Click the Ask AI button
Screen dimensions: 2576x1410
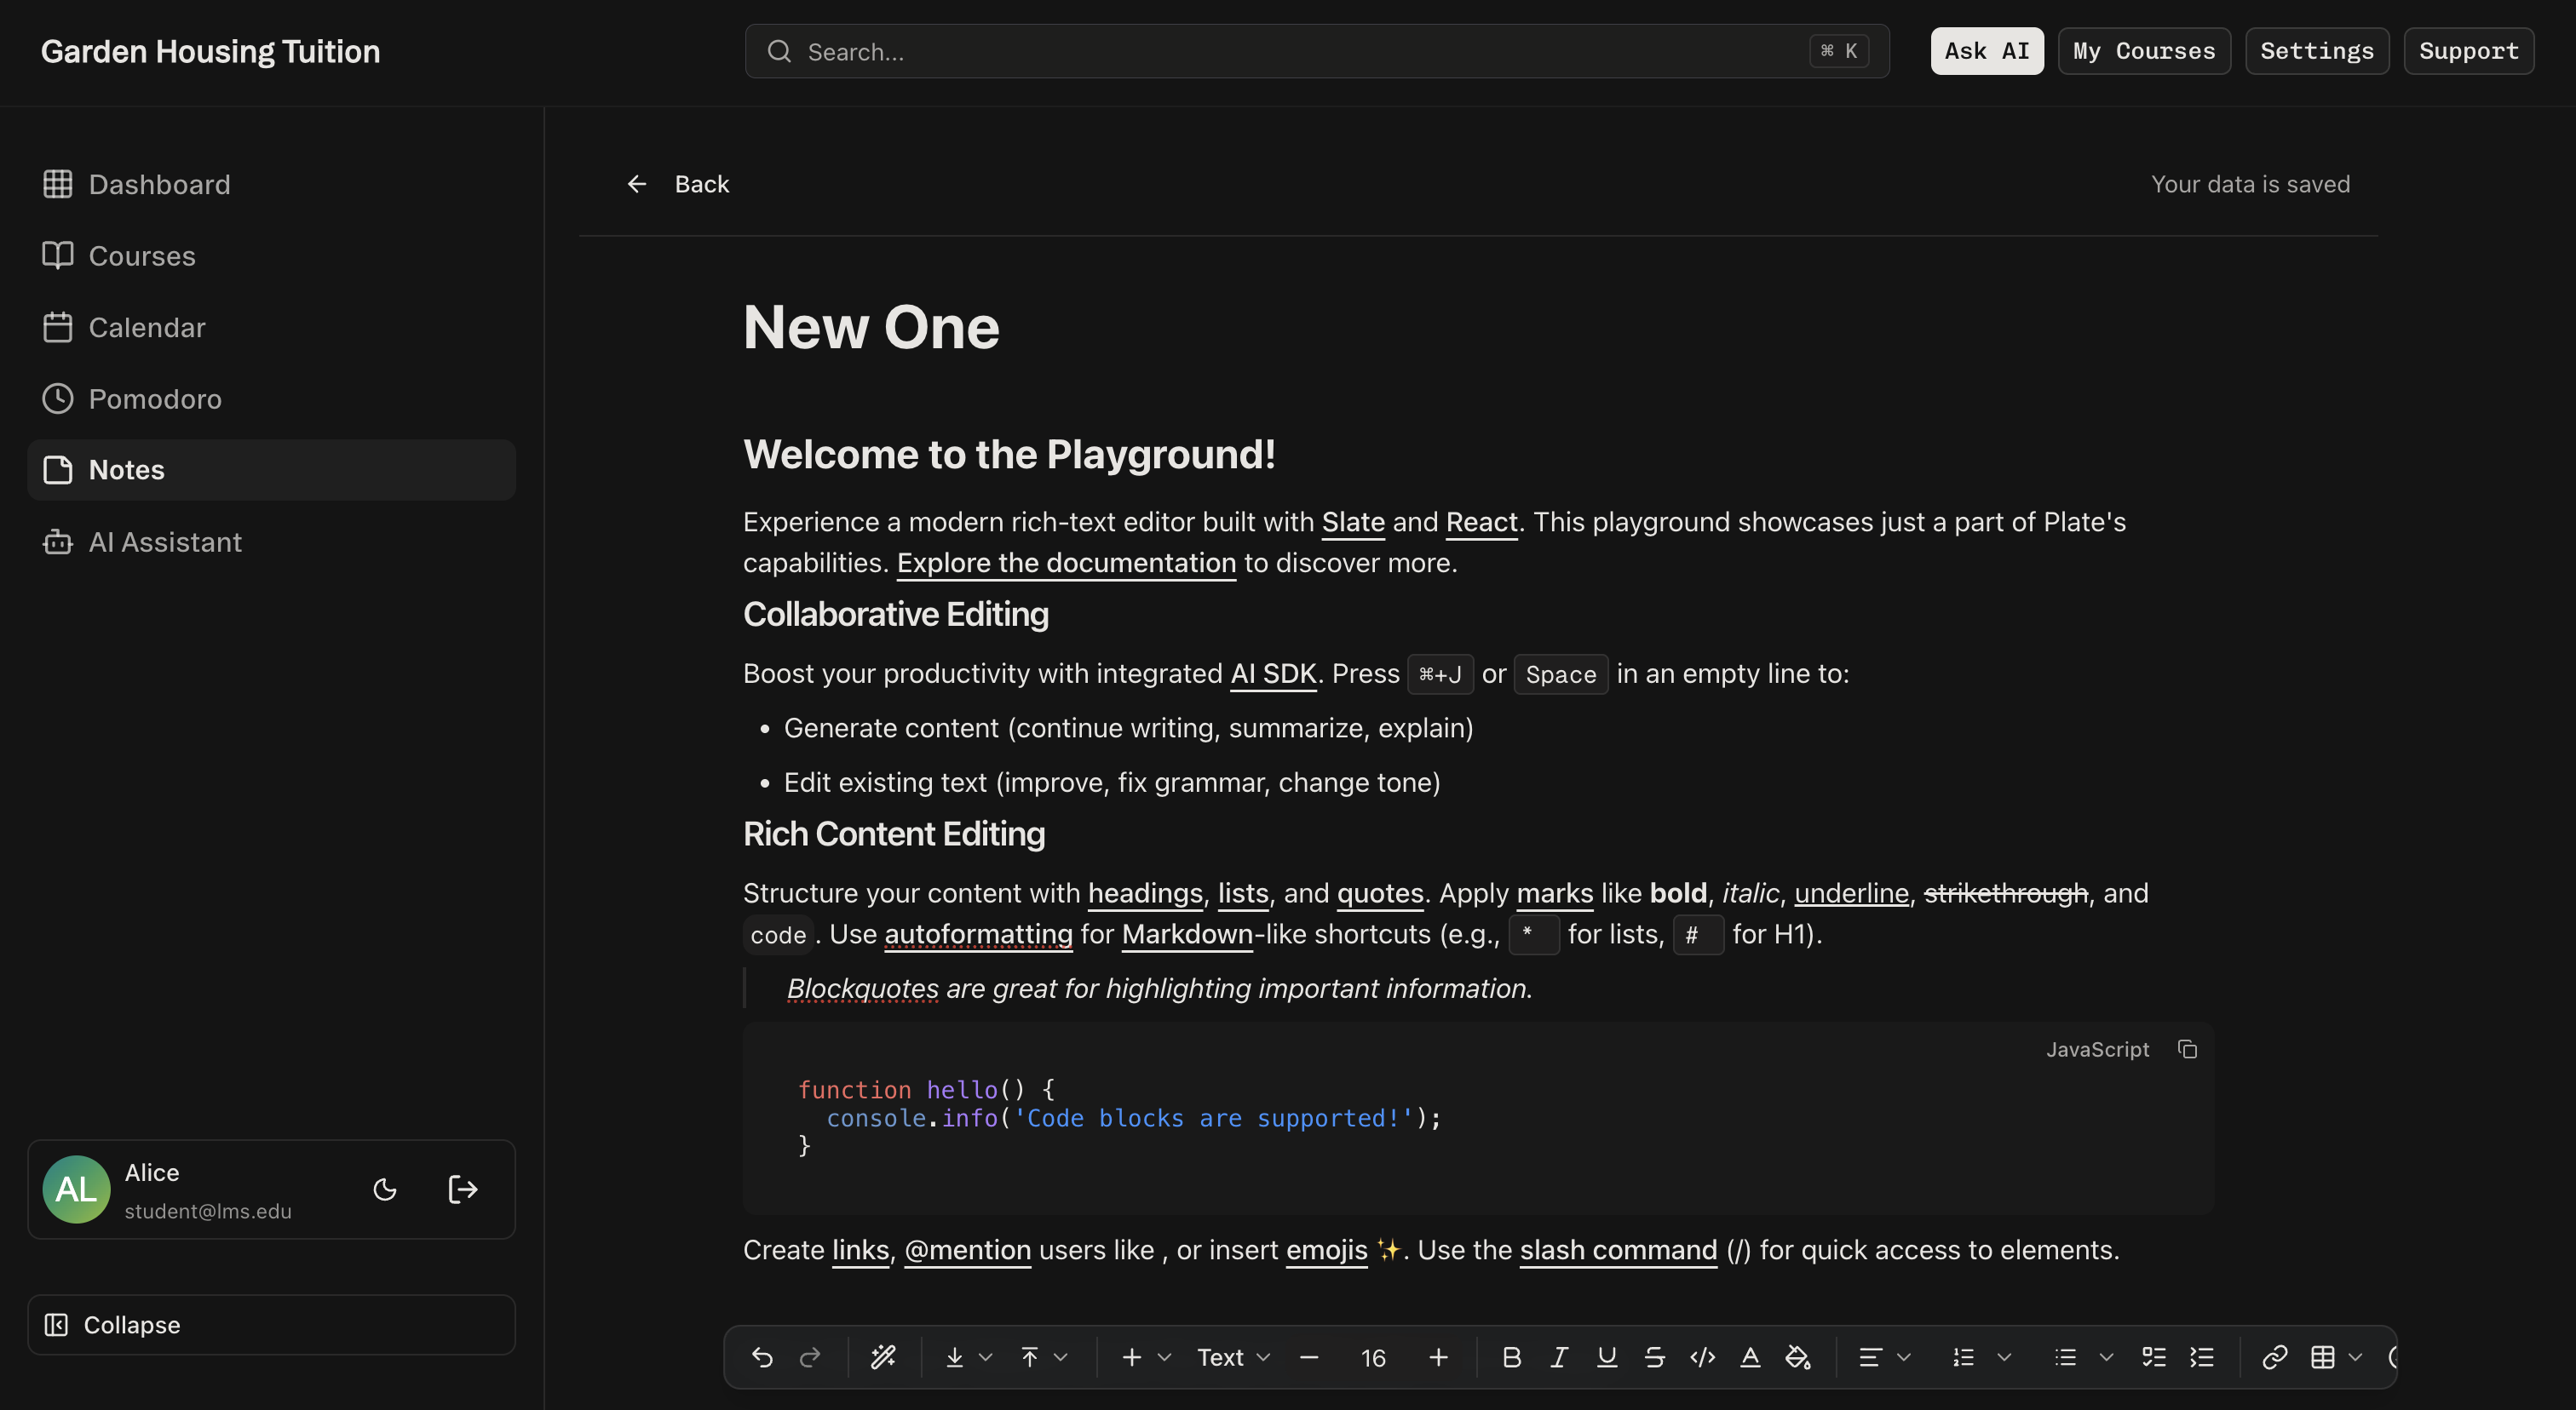[x=1986, y=51]
